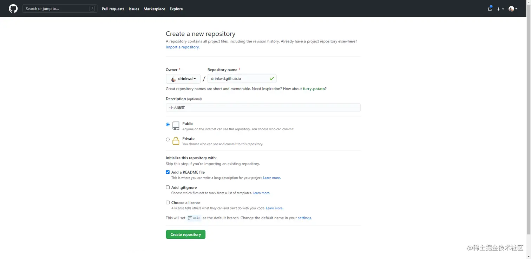Open Learn more link for license
This screenshot has width=531, height=259.
coord(274,208)
